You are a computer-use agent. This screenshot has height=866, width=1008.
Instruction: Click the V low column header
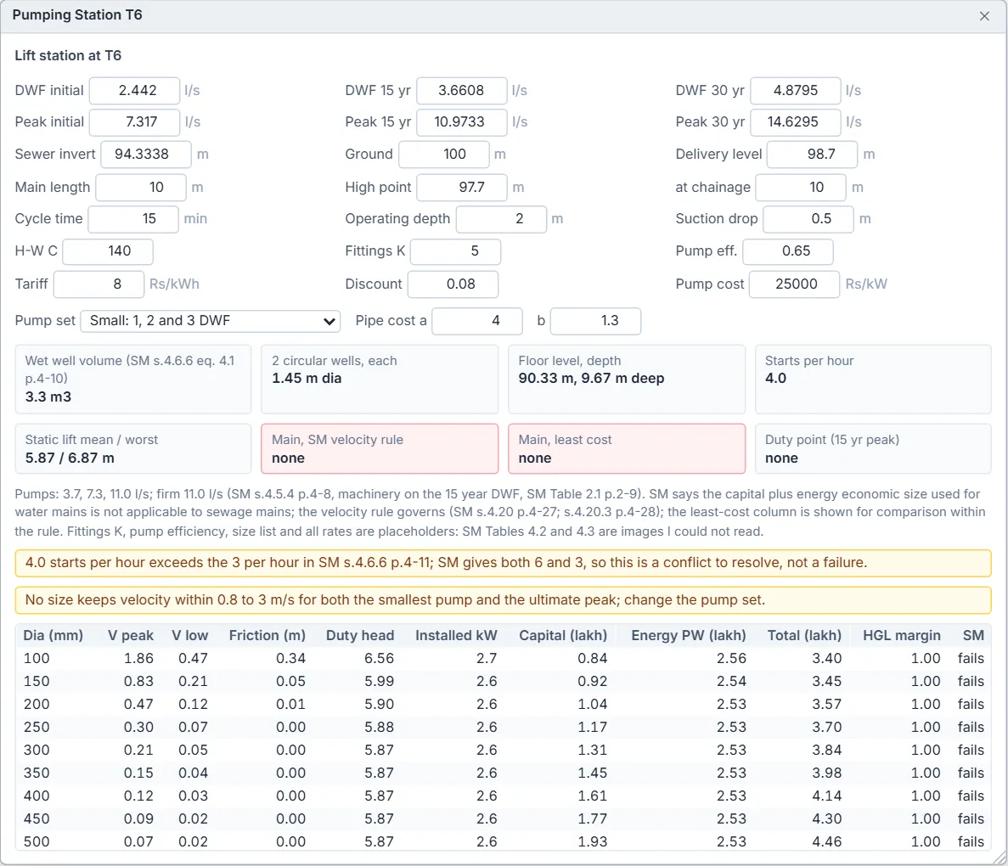tap(189, 636)
